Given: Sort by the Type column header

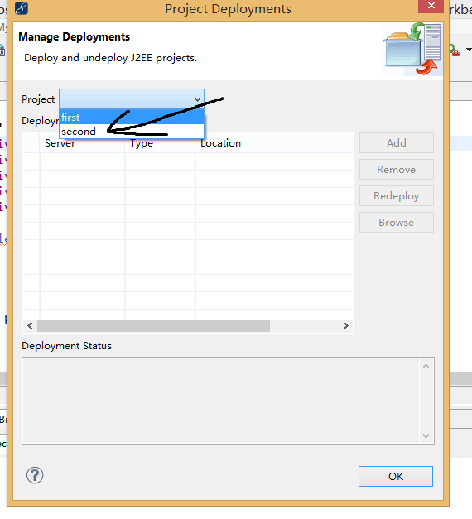Looking at the screenshot, I should (161, 143).
